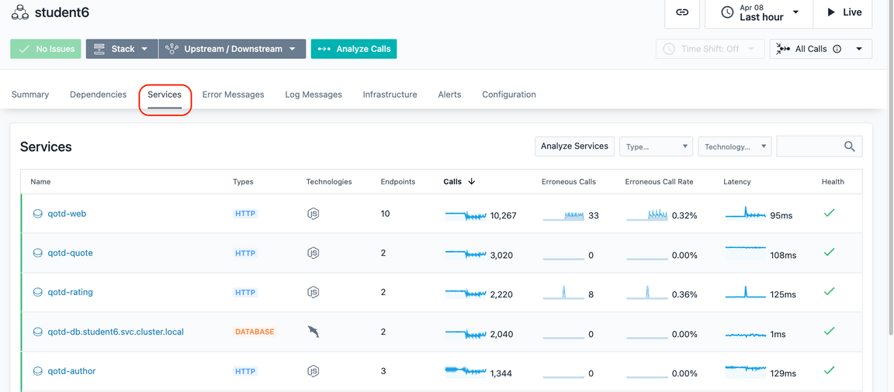
Task: Click the health checkmark for qotd-quote
Action: pyautogui.click(x=830, y=252)
